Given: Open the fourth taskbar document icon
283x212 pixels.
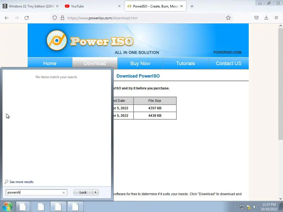Looking at the screenshot, I should click(75, 206).
